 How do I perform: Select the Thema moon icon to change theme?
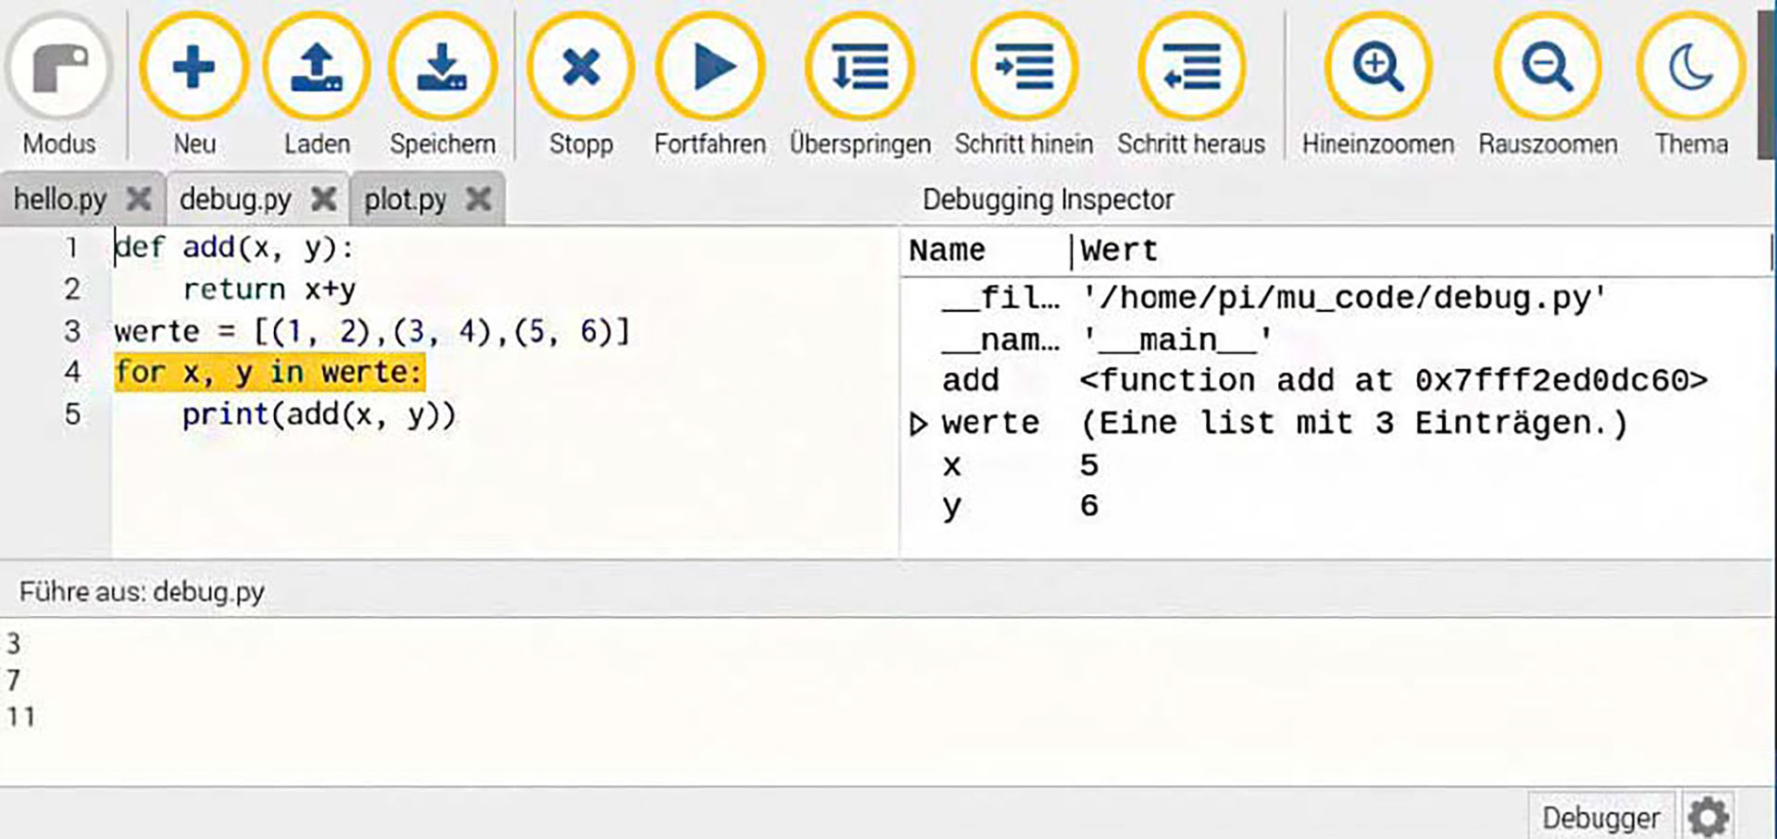coord(1690,67)
